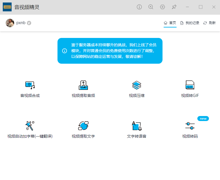
Task: Open the 视频提取文字 tool
Action: (83, 126)
